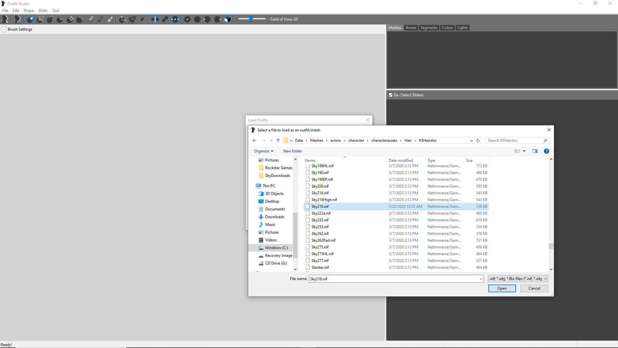
Task: Open the view options dropdown arrow
Action: click(524, 151)
